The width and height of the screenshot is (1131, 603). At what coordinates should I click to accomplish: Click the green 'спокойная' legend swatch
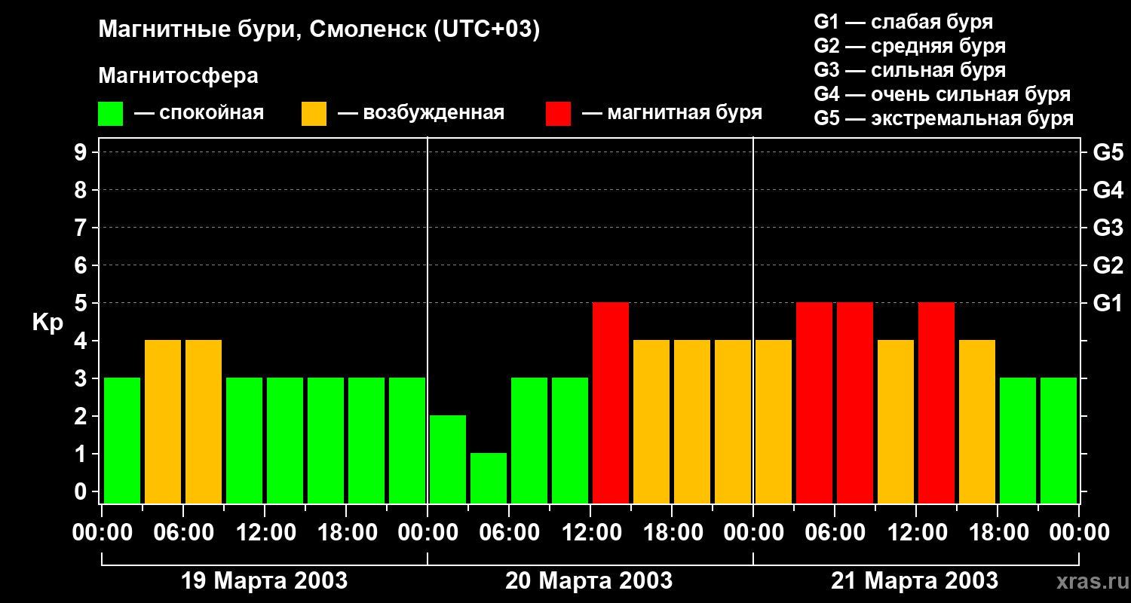[110, 114]
